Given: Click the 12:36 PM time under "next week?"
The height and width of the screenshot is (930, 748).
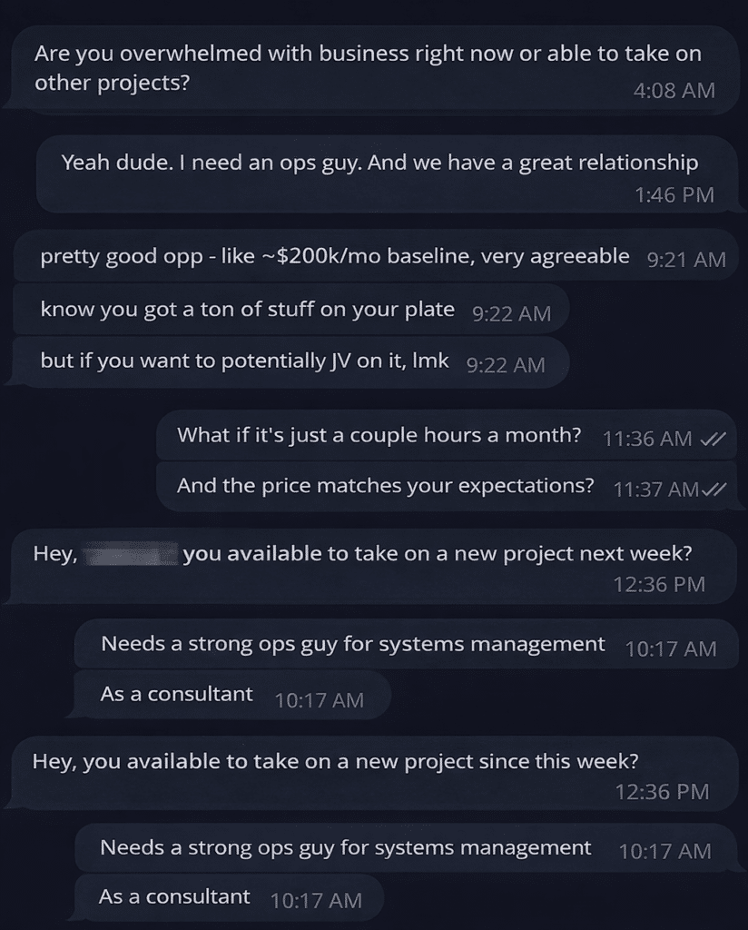Looking at the screenshot, I should pyautogui.click(x=659, y=584).
